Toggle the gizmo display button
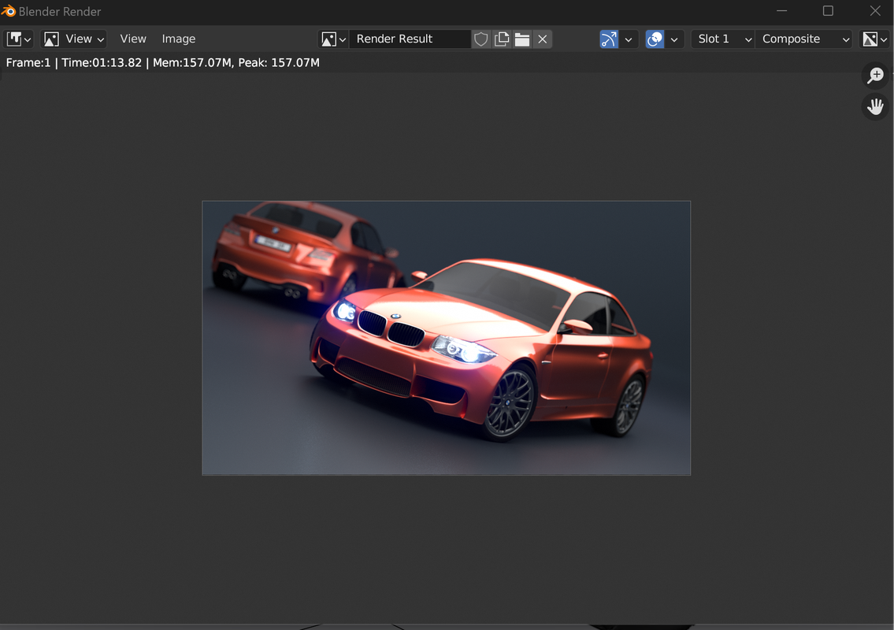 pyautogui.click(x=609, y=39)
